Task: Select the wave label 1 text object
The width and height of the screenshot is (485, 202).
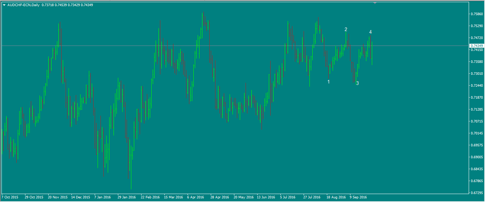Action: click(x=329, y=82)
